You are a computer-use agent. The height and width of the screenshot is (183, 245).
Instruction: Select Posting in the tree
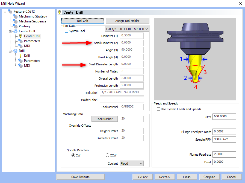(24, 26)
